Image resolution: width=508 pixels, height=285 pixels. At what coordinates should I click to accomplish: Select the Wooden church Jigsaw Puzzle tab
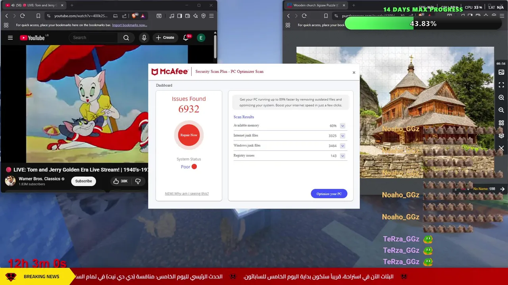click(316, 5)
